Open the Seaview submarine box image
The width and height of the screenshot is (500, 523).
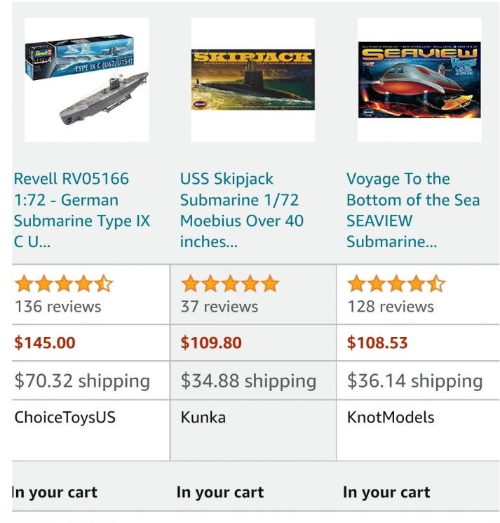pos(419,80)
